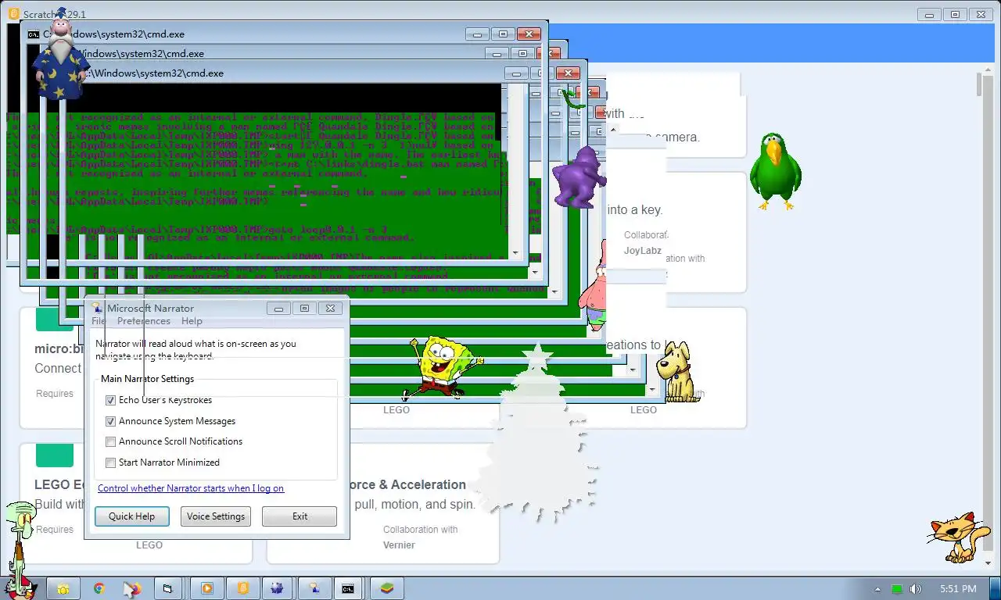Screen dimensions: 1001x600
Task: Switch to Scratch via its taskbar icon
Action: [x=242, y=589]
